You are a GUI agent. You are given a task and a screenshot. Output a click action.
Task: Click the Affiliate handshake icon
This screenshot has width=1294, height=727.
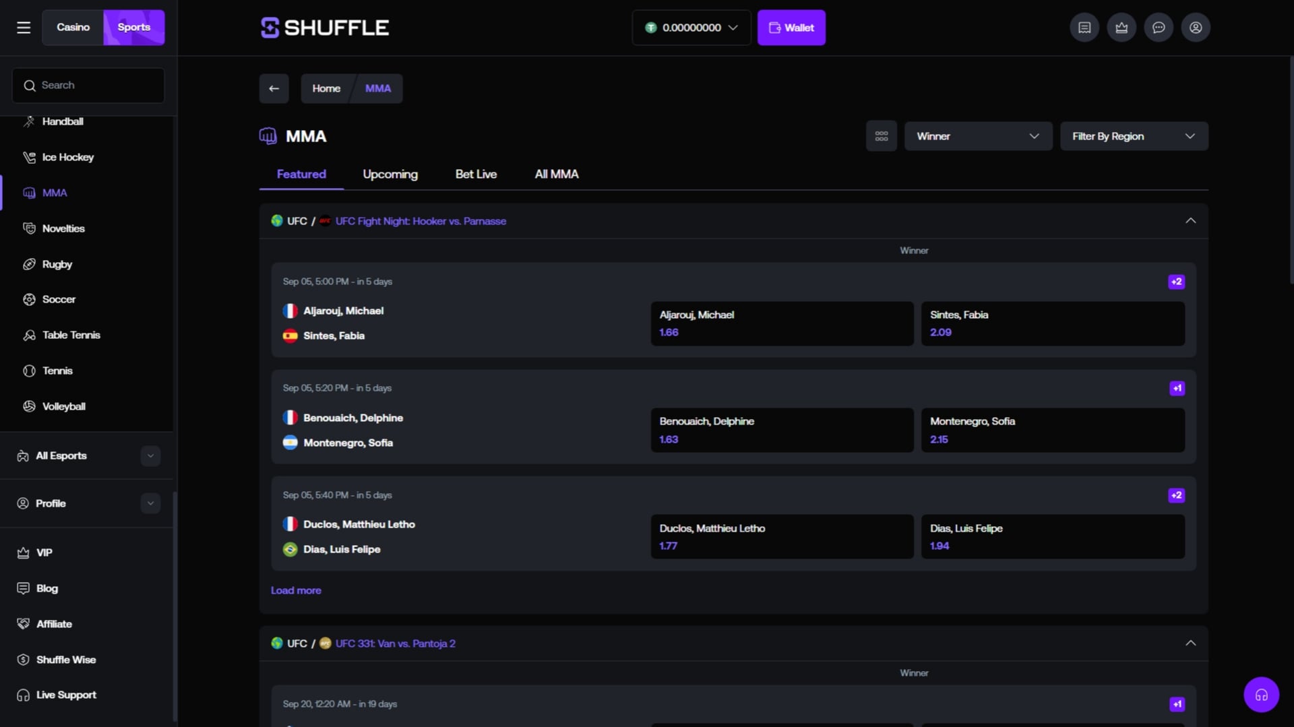tap(23, 624)
